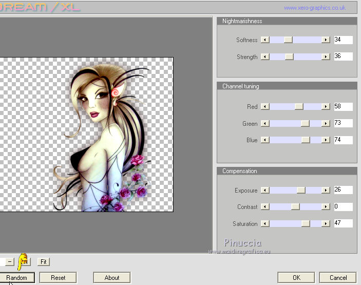361x285 pixels.
Task: Increase Green channel with right arrow
Action: [326, 123]
